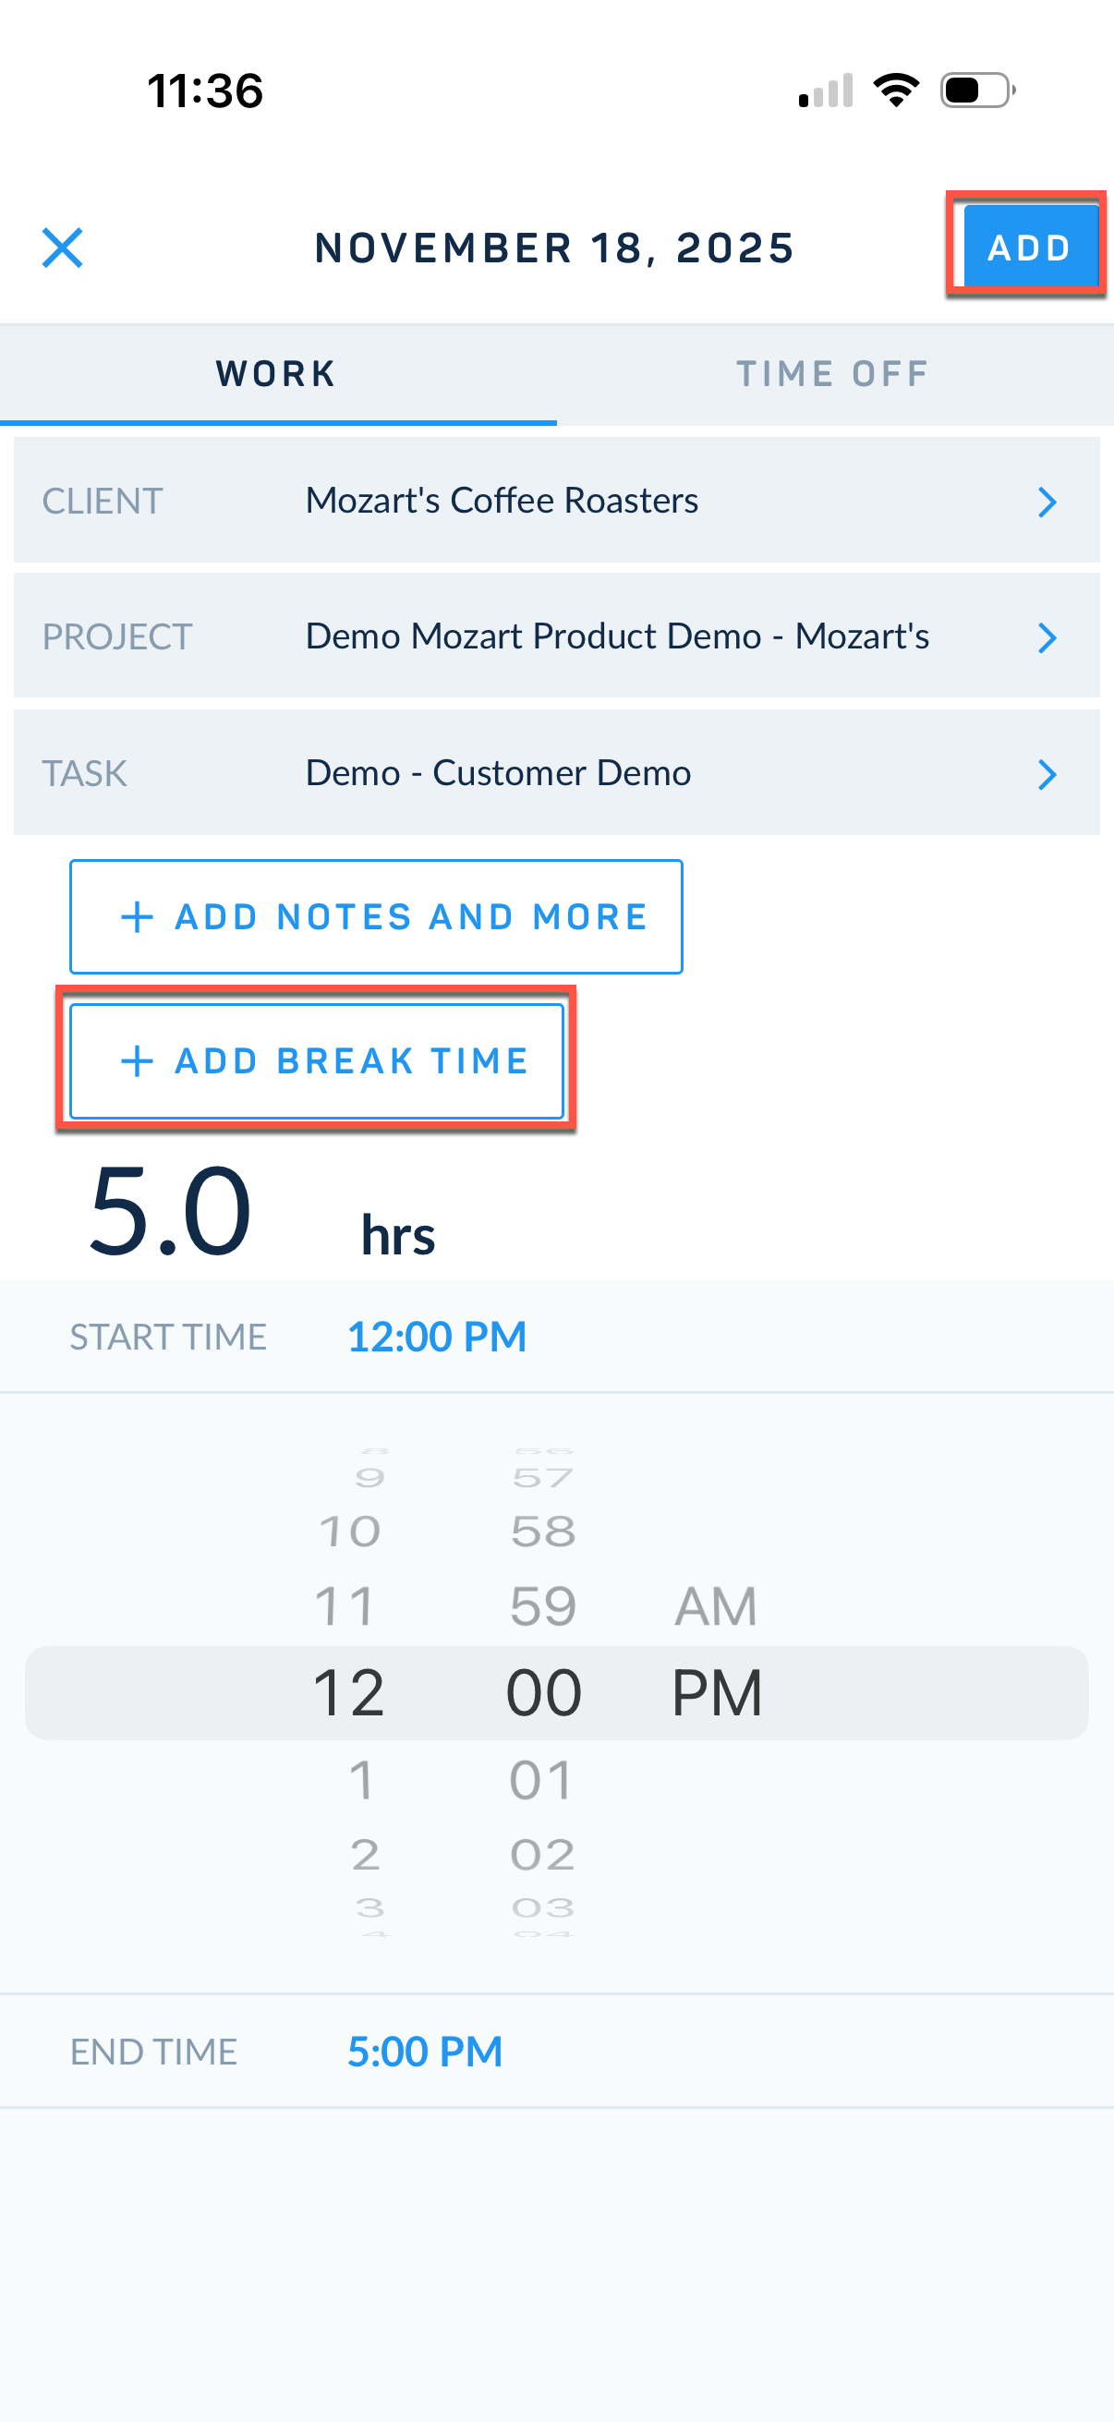This screenshot has height=2422, width=1114.
Task: Tap the cellular signal indicator
Action: pos(827,90)
